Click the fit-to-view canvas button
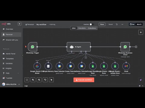Image resolution: width=145 pixels, height=108 pixels. (x=27, y=80)
